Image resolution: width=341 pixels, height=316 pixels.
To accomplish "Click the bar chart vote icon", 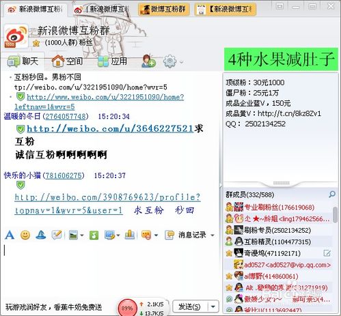I will (x=130, y=235).
